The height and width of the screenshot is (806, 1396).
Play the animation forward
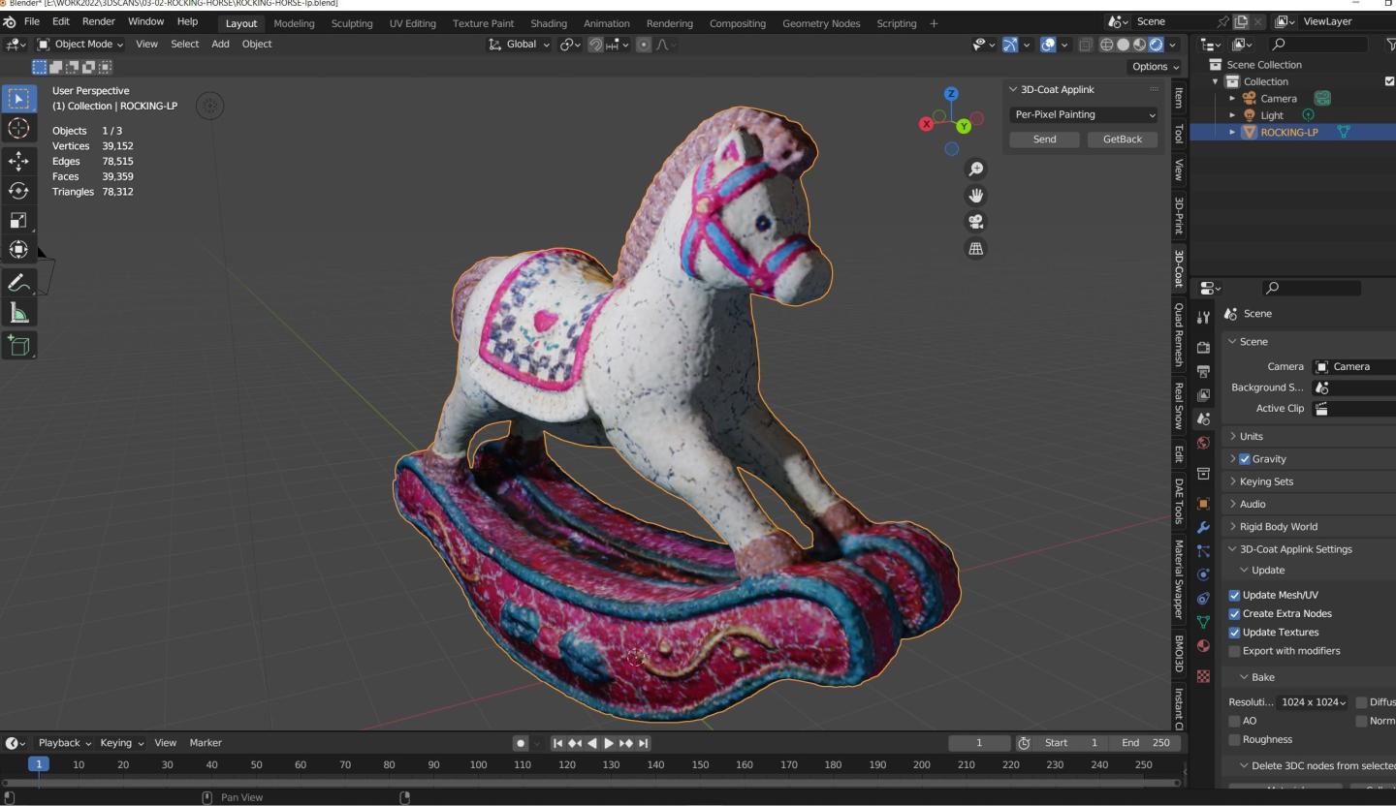click(609, 743)
